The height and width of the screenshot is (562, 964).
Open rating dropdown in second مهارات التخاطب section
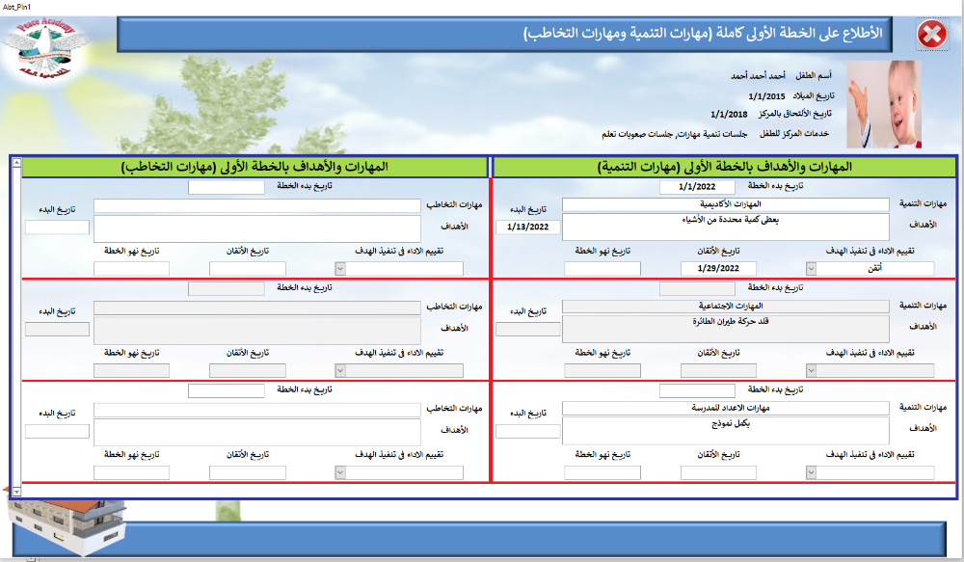click(x=340, y=371)
